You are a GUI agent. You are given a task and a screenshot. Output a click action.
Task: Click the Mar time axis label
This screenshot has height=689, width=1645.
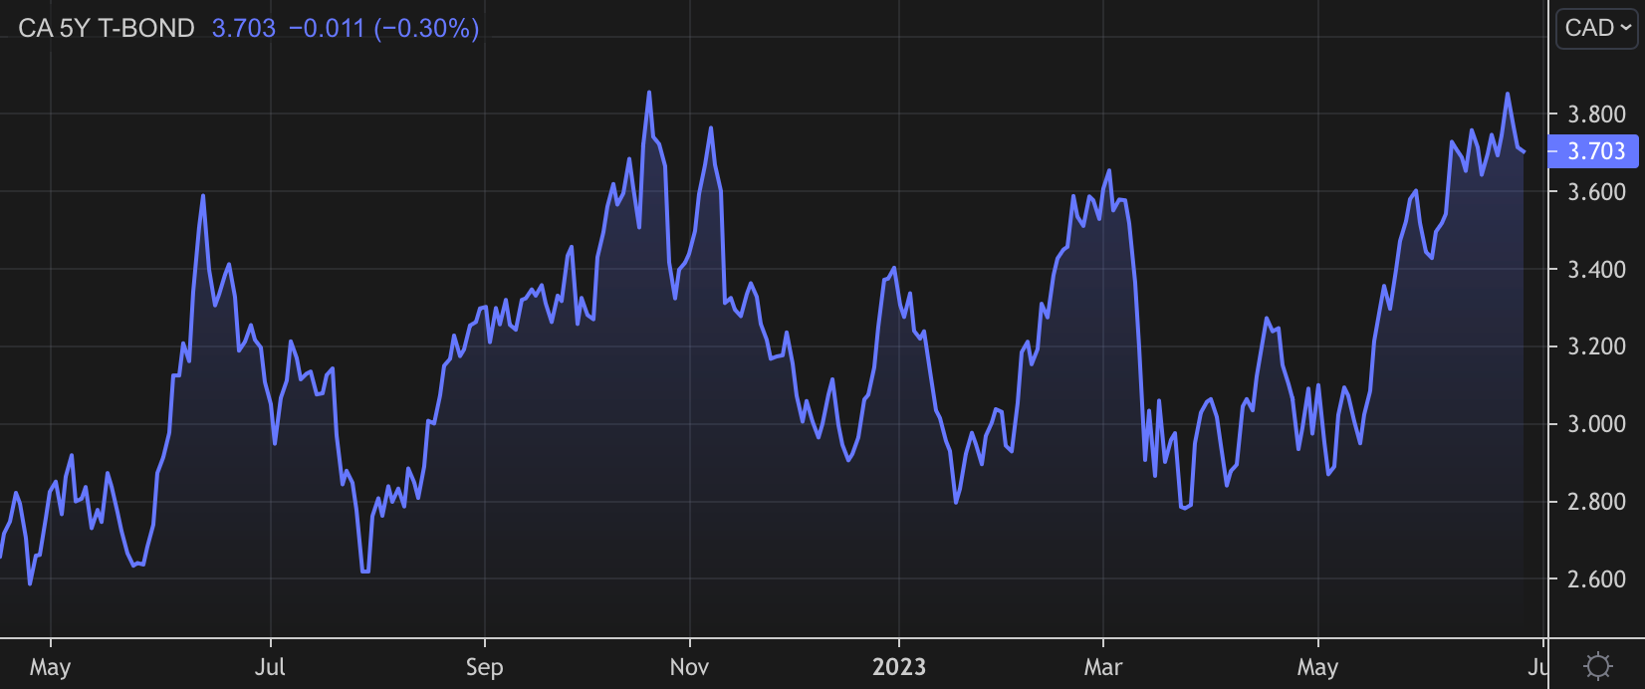point(1103,666)
